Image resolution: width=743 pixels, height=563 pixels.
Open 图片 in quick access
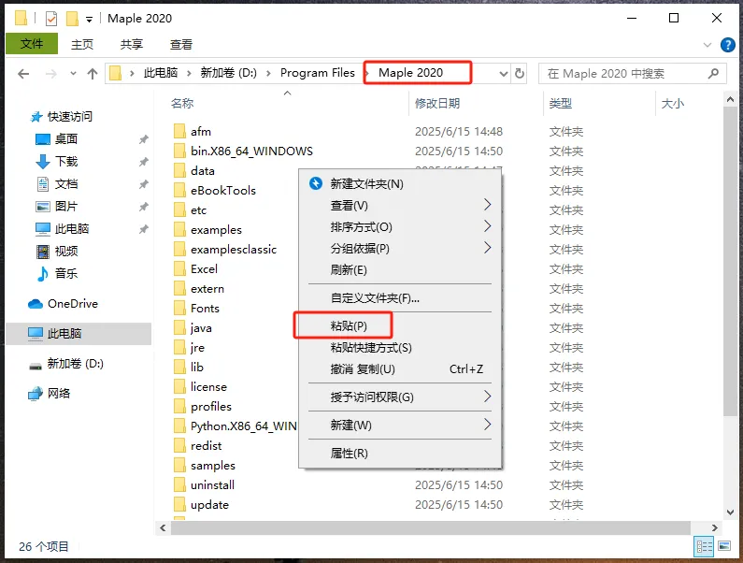pos(65,206)
